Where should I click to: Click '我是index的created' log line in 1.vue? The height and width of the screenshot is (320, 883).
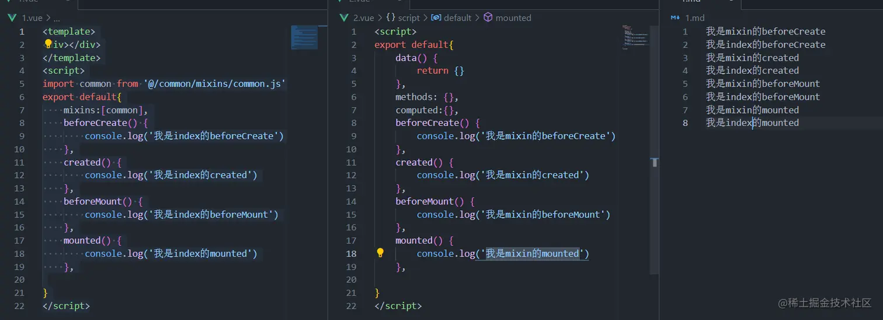coord(171,175)
